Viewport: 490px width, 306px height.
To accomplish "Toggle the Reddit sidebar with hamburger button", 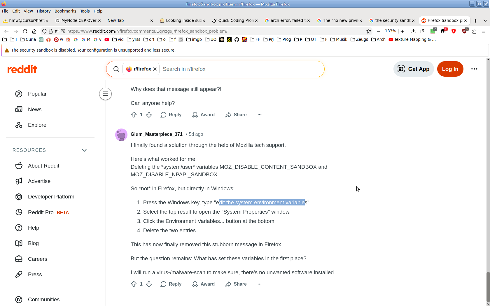I will tap(105, 94).
